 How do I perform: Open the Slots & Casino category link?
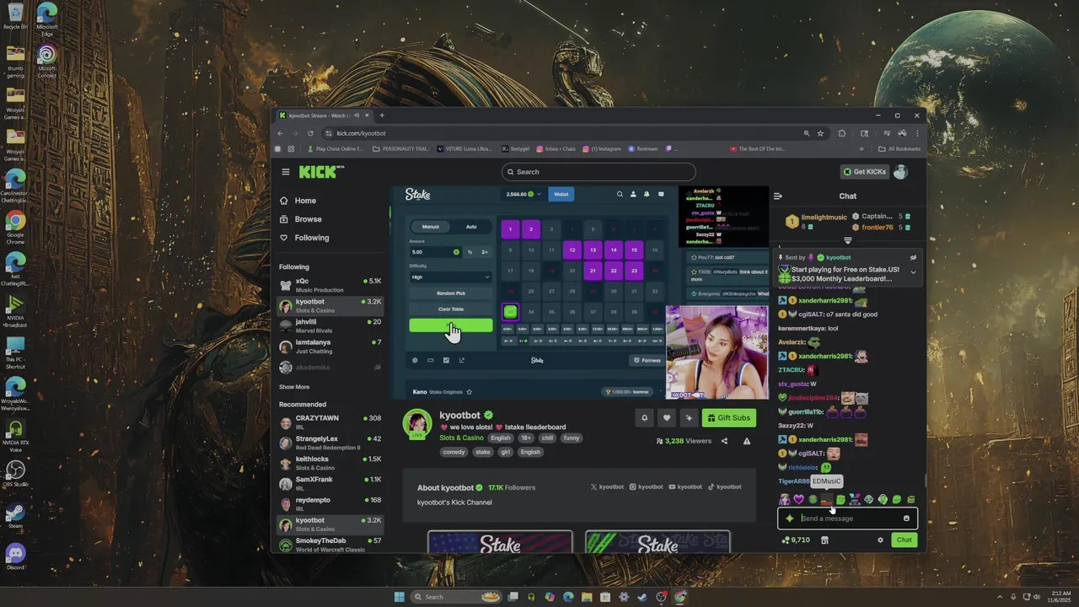point(461,438)
